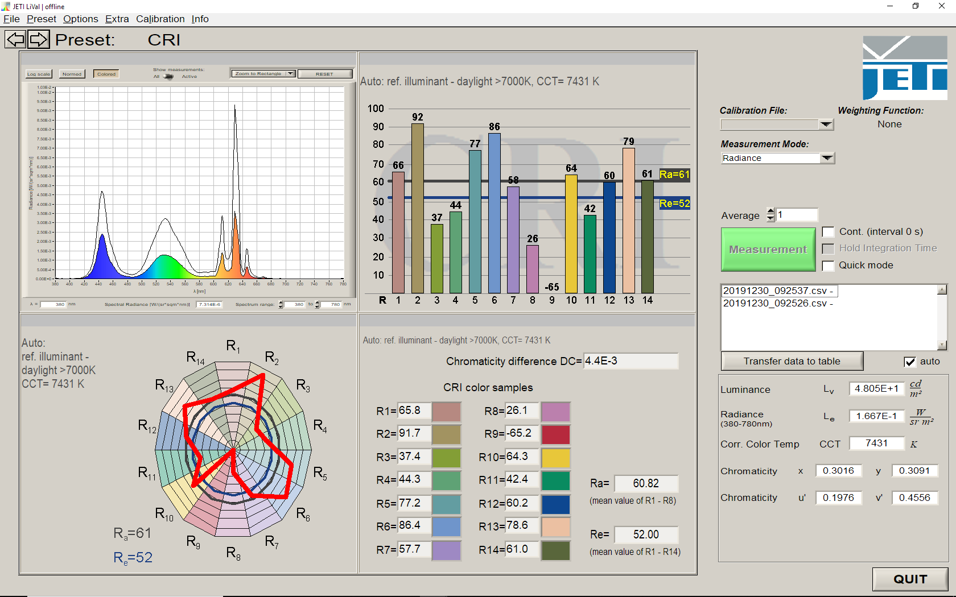The image size is (956, 597).
Task: Click the Chromaticity v' value 0.4556
Action: (915, 498)
